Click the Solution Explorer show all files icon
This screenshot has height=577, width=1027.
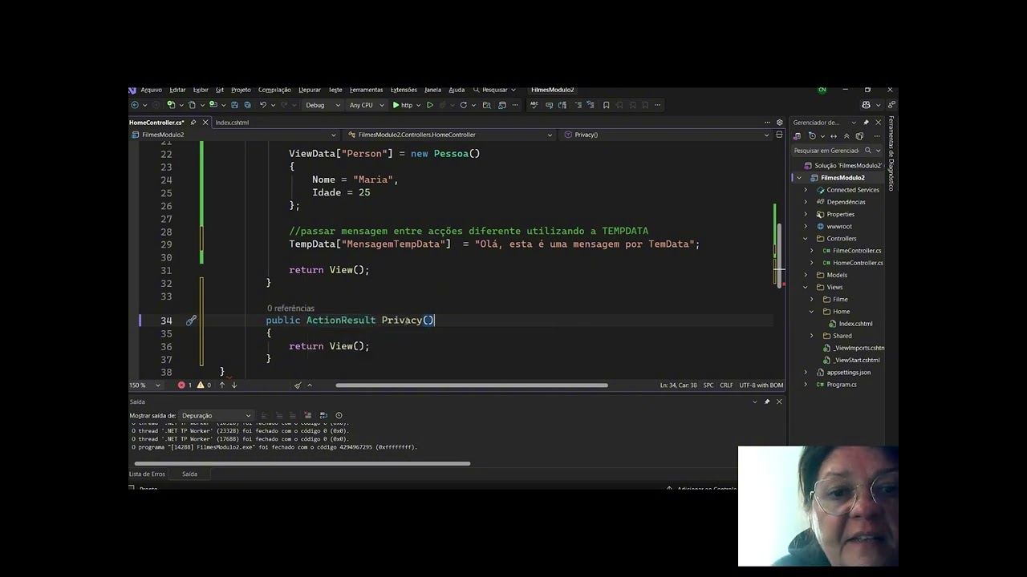pos(859,136)
